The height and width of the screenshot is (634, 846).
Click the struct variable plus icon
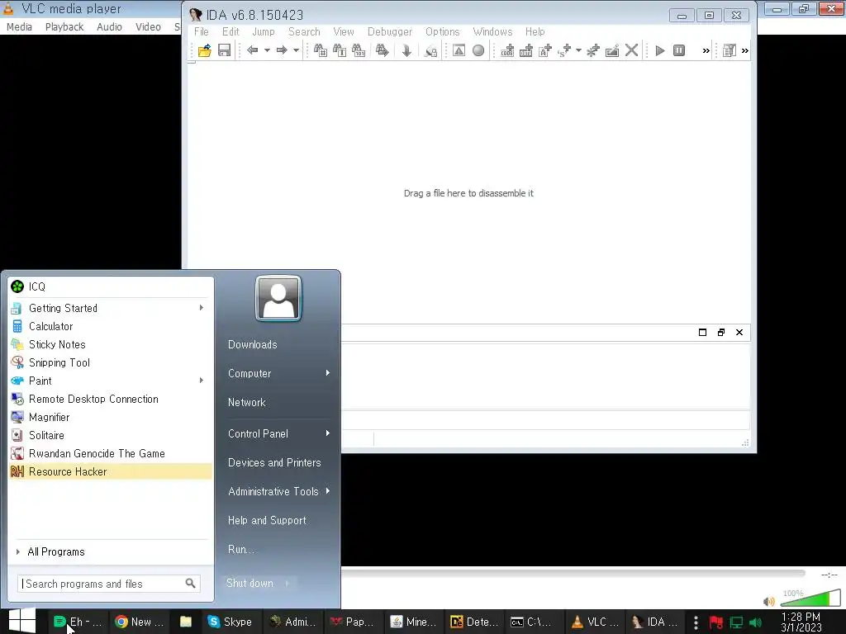coord(564,50)
